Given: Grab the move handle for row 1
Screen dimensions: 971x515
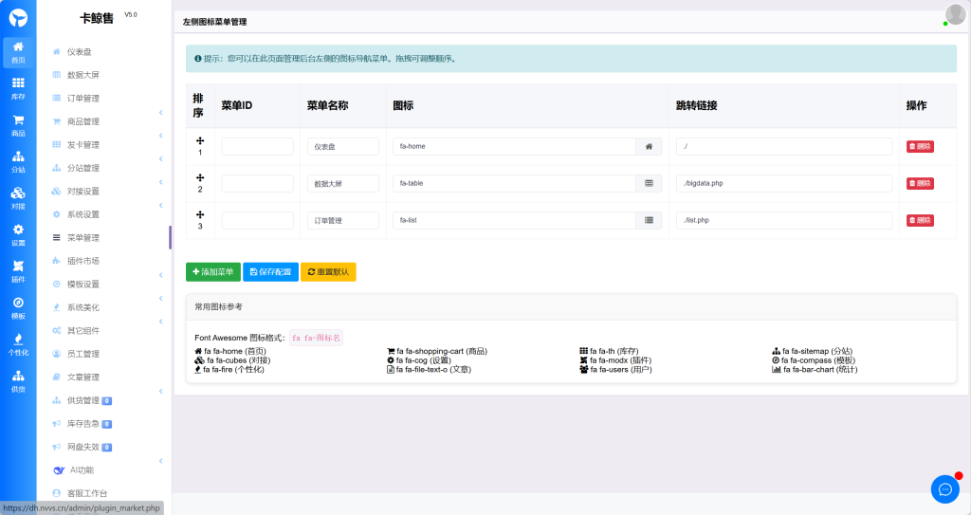Looking at the screenshot, I should 200,140.
